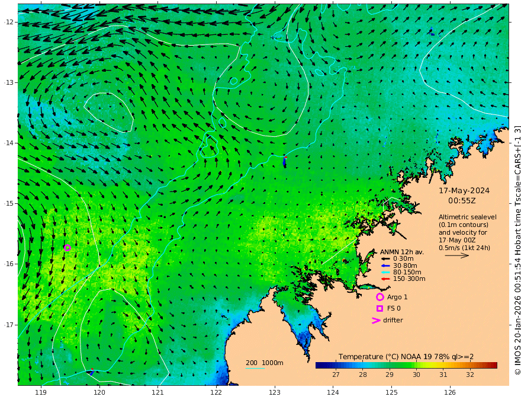521x403 pixels.
Task: Click the dark blue end of temperature colorbar
Action: point(319,366)
